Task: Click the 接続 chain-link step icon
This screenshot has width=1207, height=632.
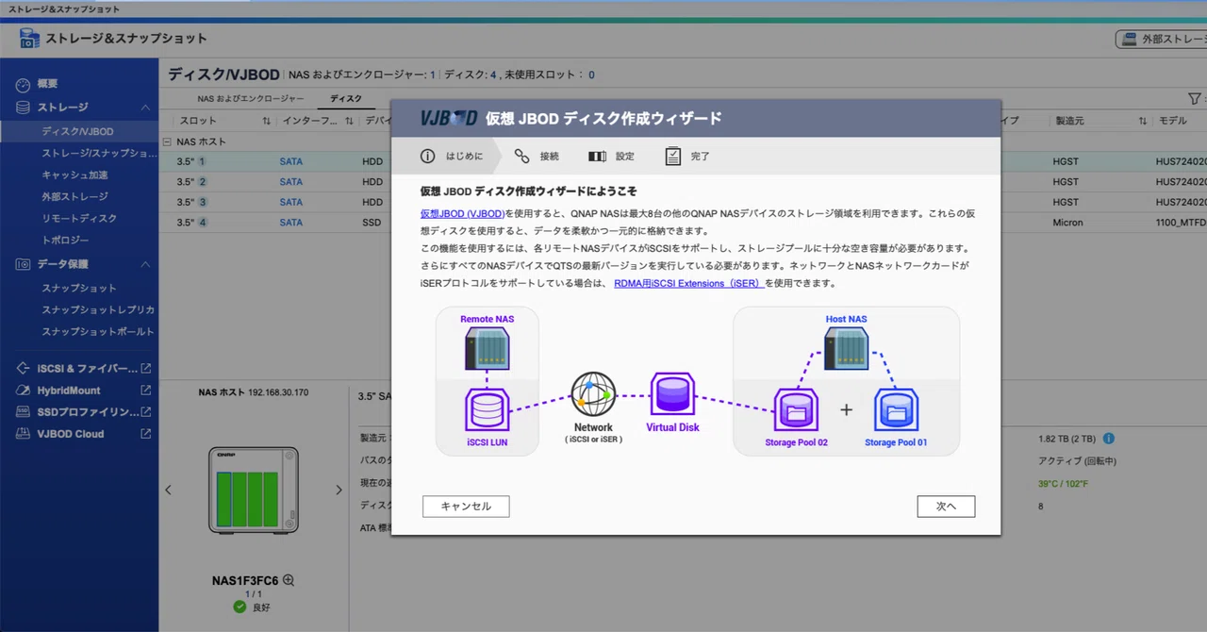Action: pos(521,157)
